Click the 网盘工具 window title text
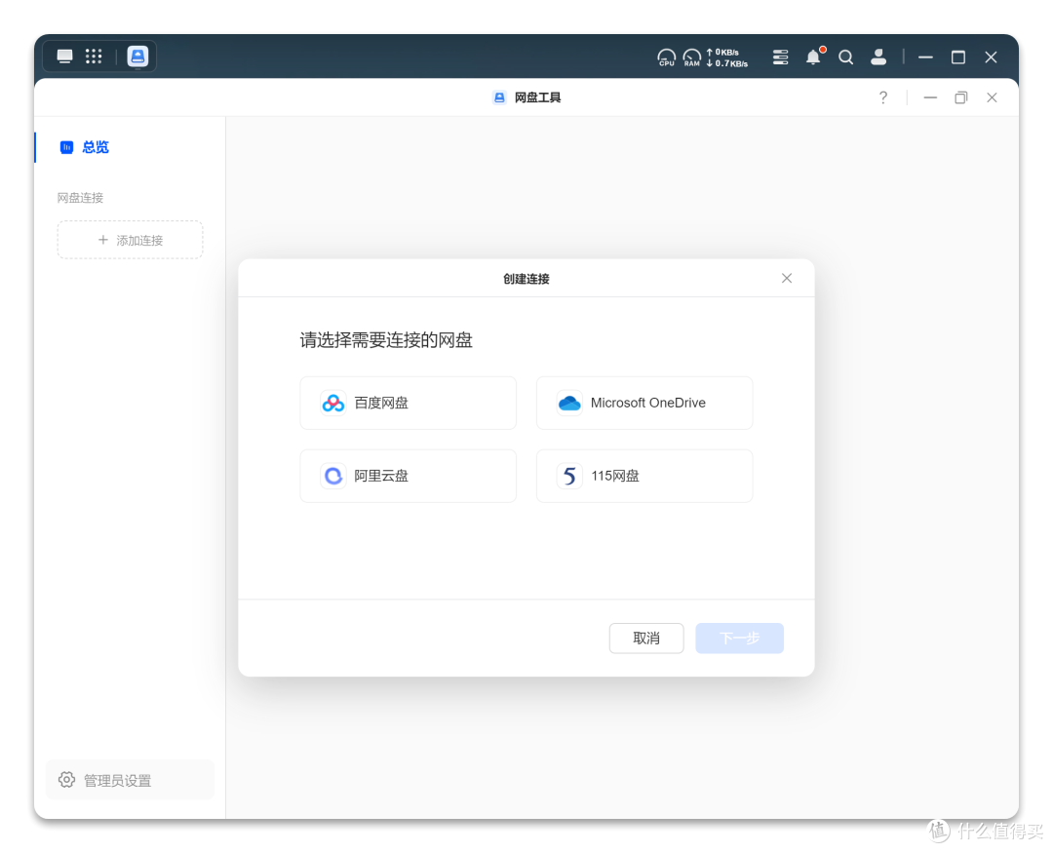 [537, 98]
